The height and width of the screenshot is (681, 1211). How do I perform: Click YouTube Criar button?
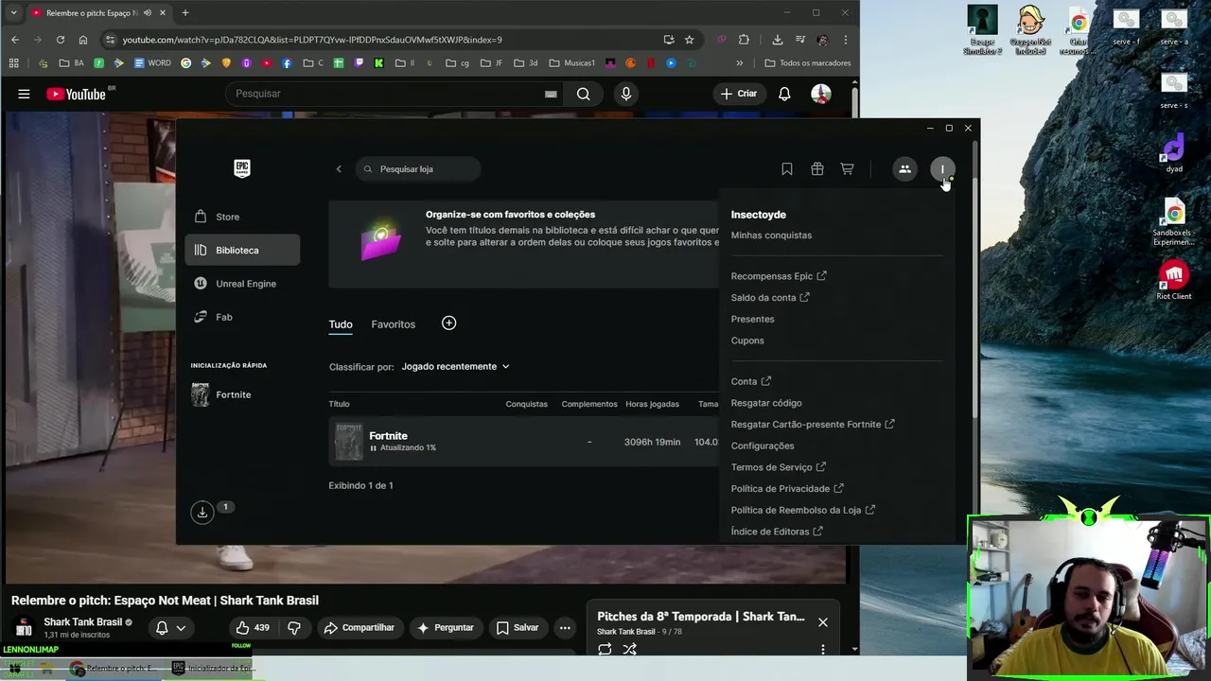[739, 94]
